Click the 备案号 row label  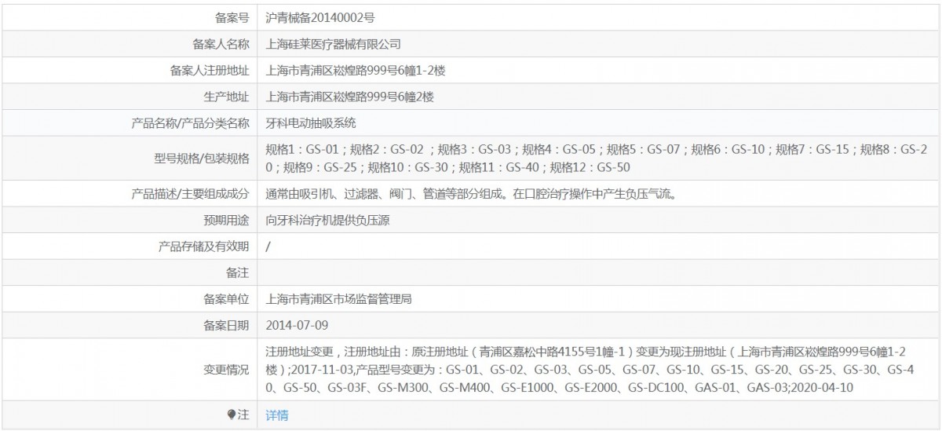click(x=232, y=16)
